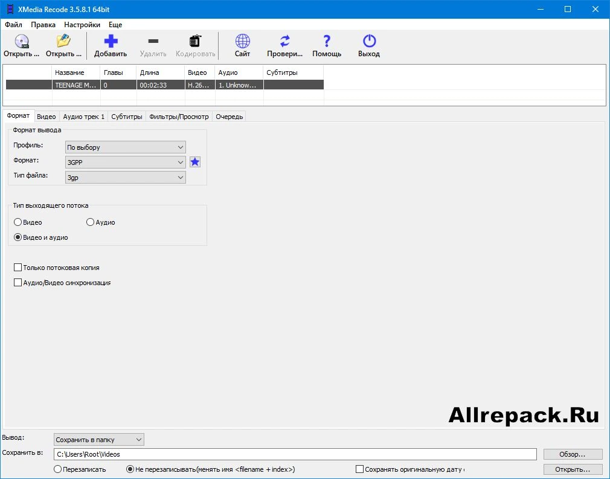Open the Настройки menu

82,25
